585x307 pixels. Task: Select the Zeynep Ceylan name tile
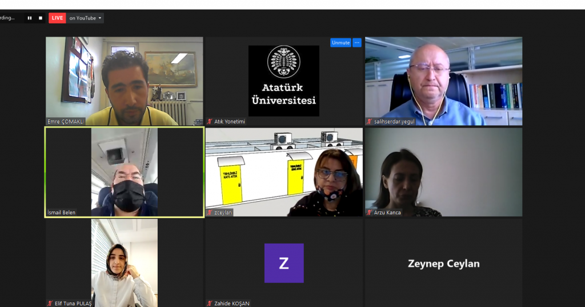(x=443, y=264)
